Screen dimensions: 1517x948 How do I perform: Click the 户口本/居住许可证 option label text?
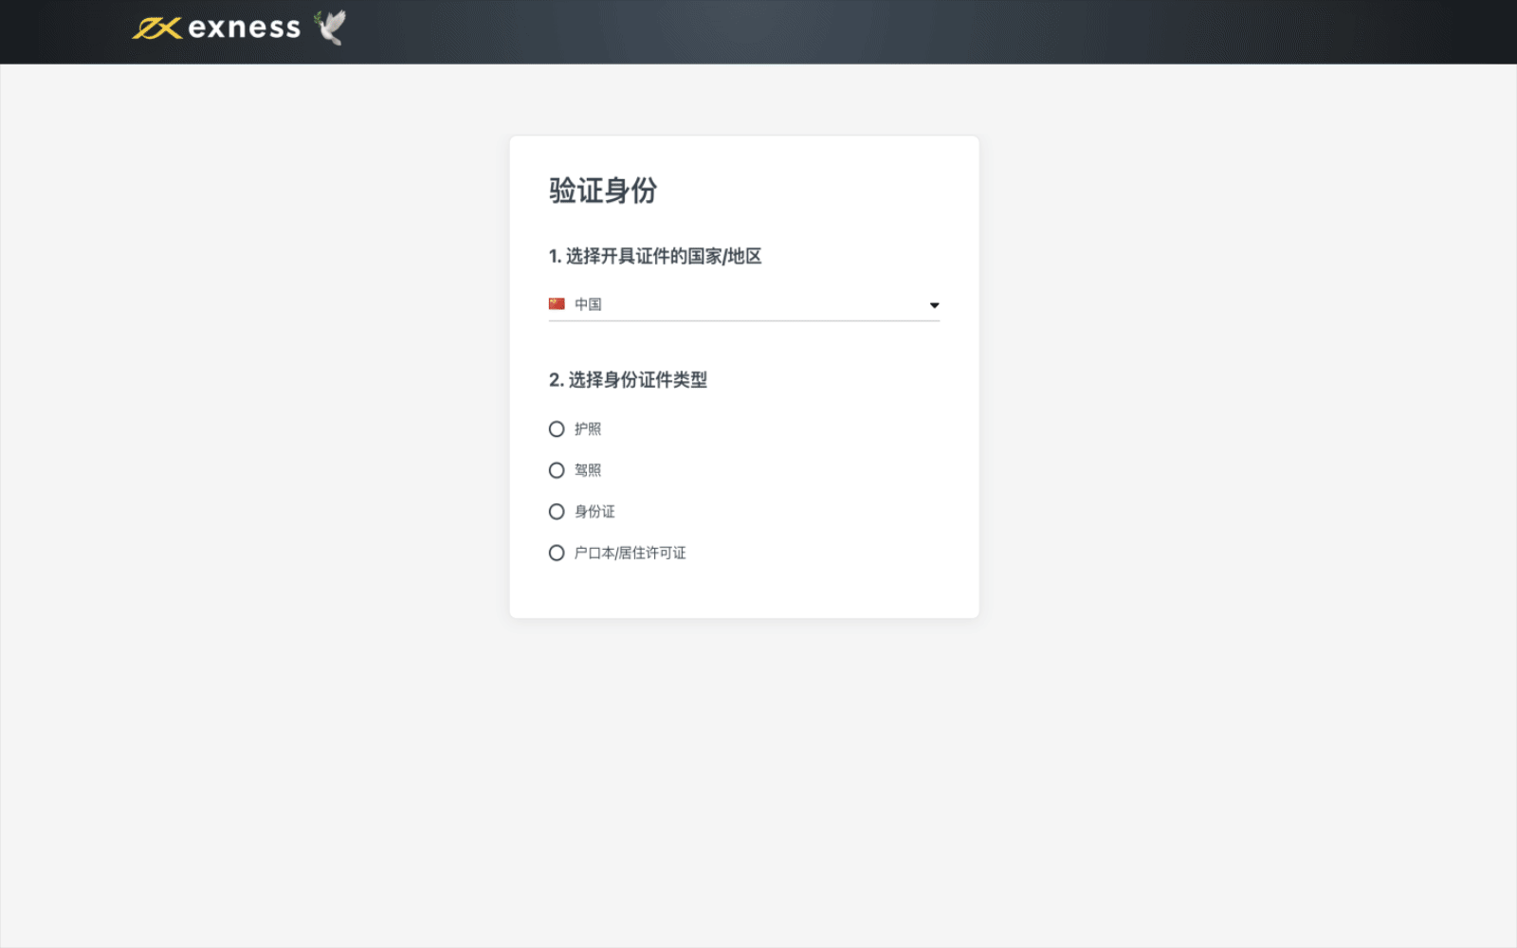coord(631,553)
